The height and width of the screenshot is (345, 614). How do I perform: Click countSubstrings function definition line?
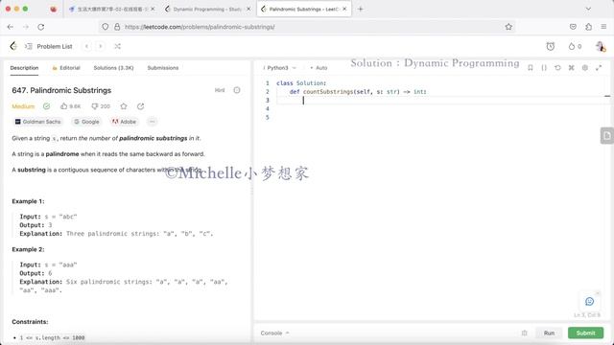pos(358,92)
